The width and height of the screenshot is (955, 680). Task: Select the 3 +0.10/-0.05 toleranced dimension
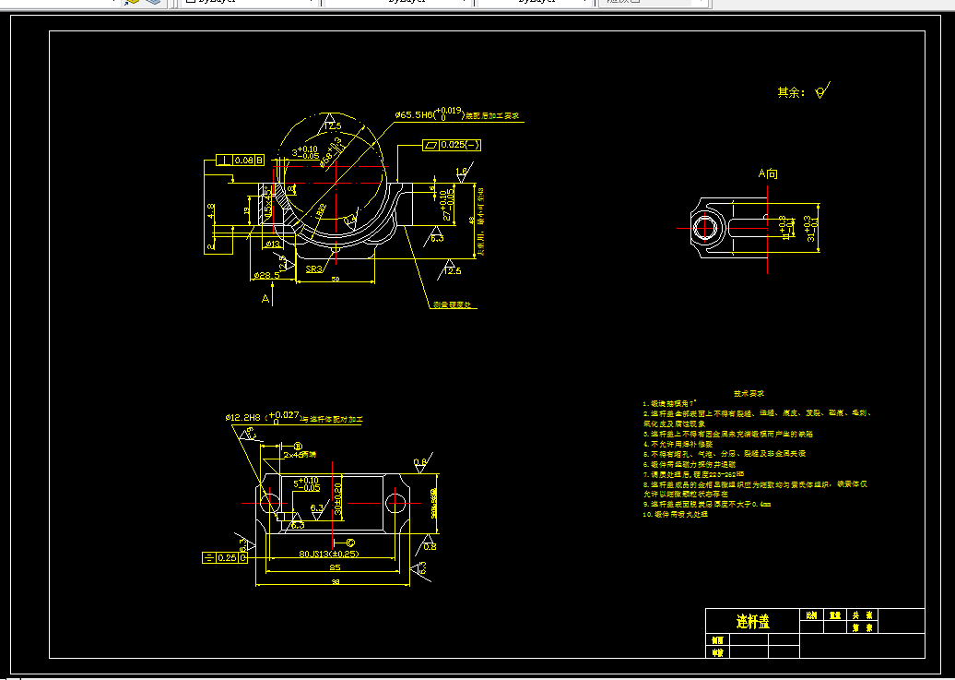[305, 152]
